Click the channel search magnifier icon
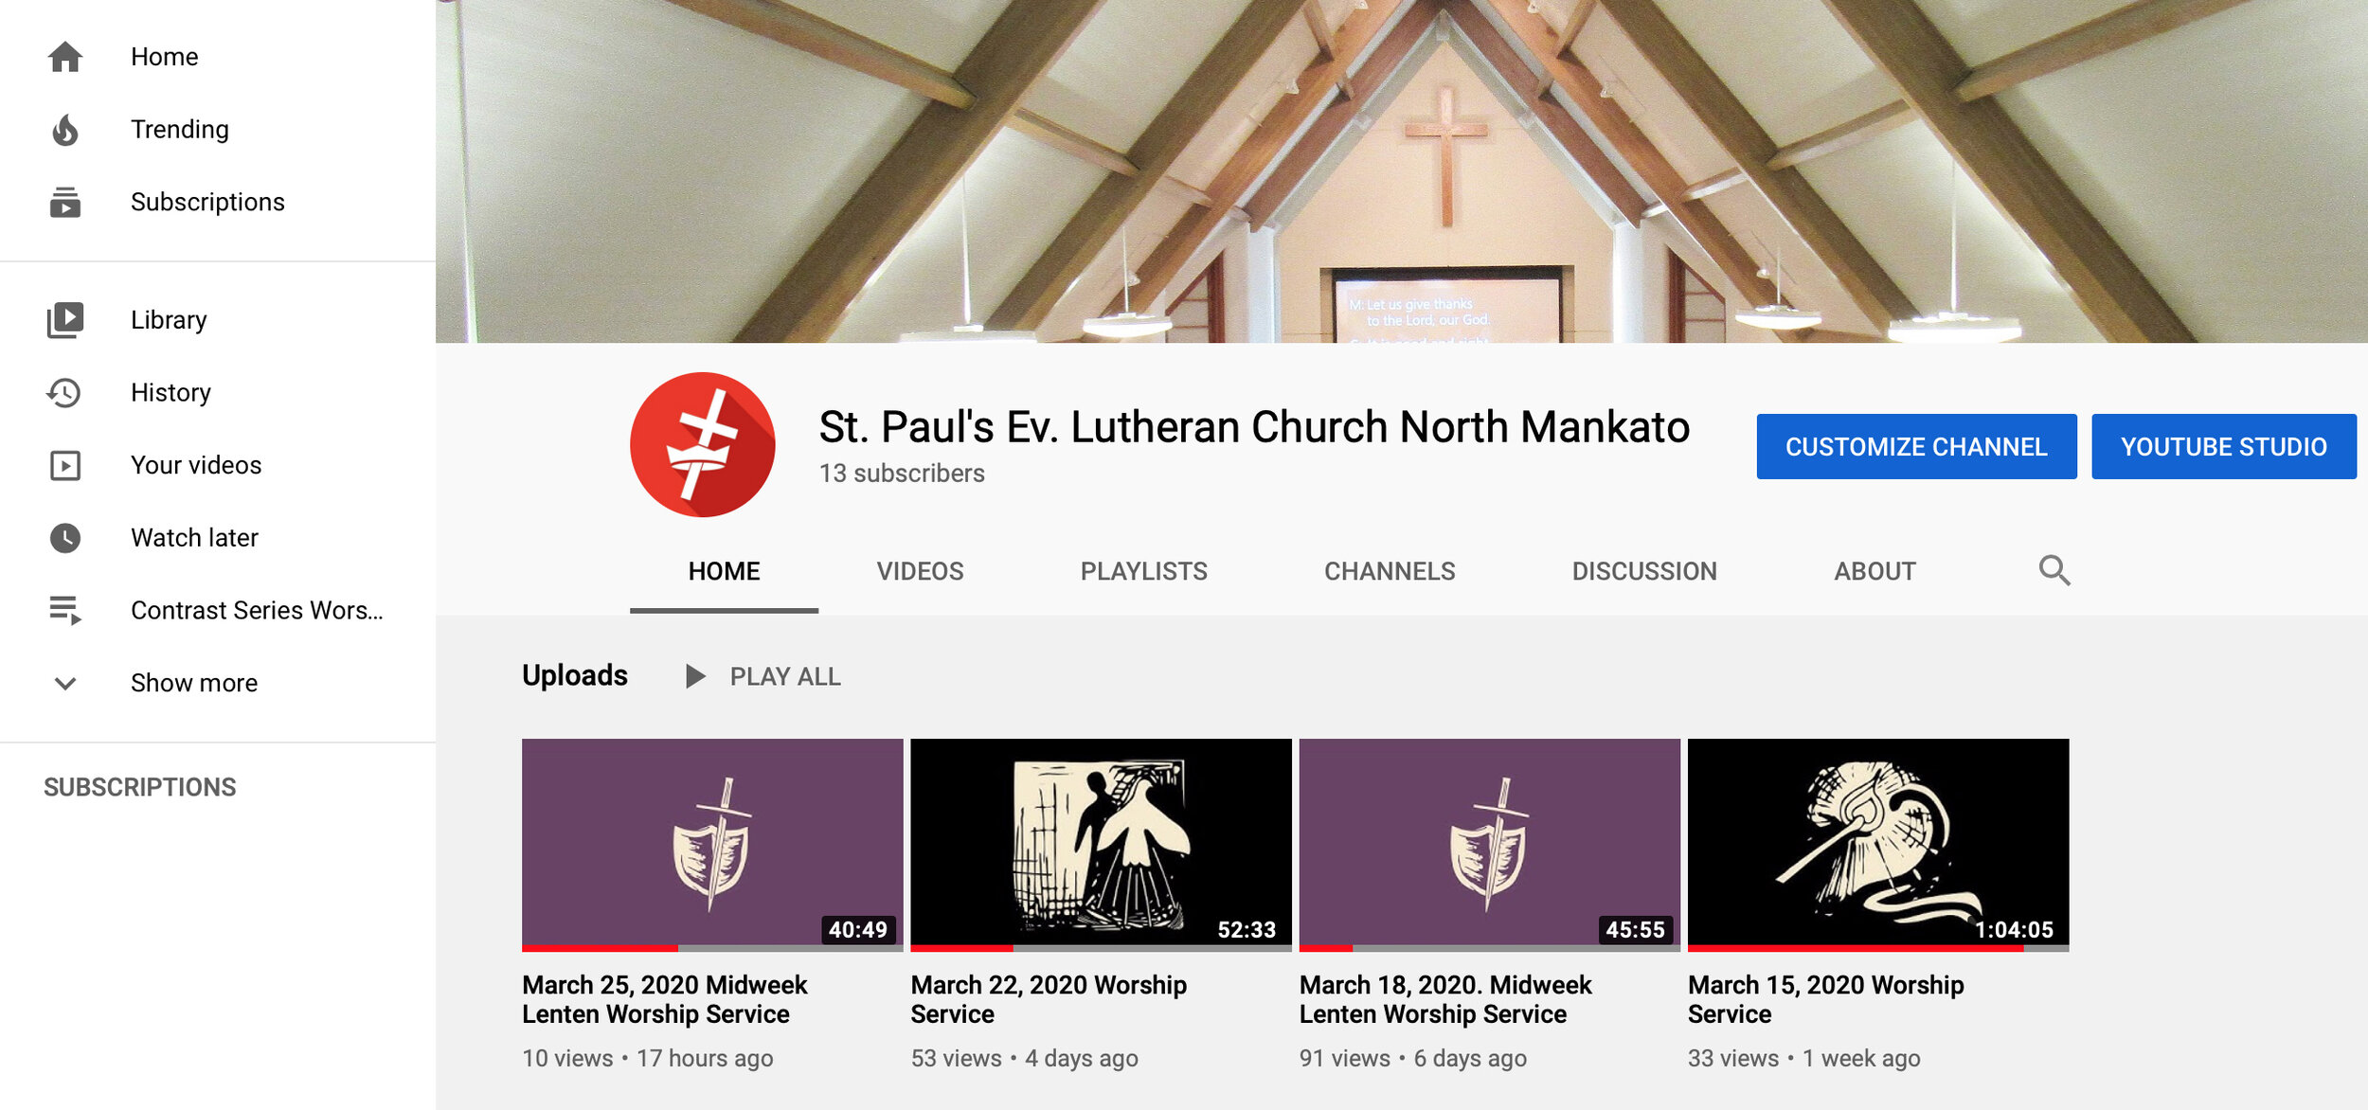Viewport: 2368px width, 1110px height. tap(2054, 570)
